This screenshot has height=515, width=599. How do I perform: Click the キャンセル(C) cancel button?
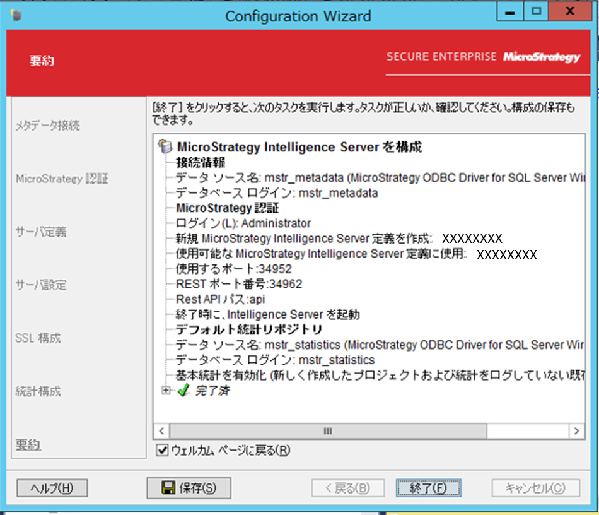(535, 488)
